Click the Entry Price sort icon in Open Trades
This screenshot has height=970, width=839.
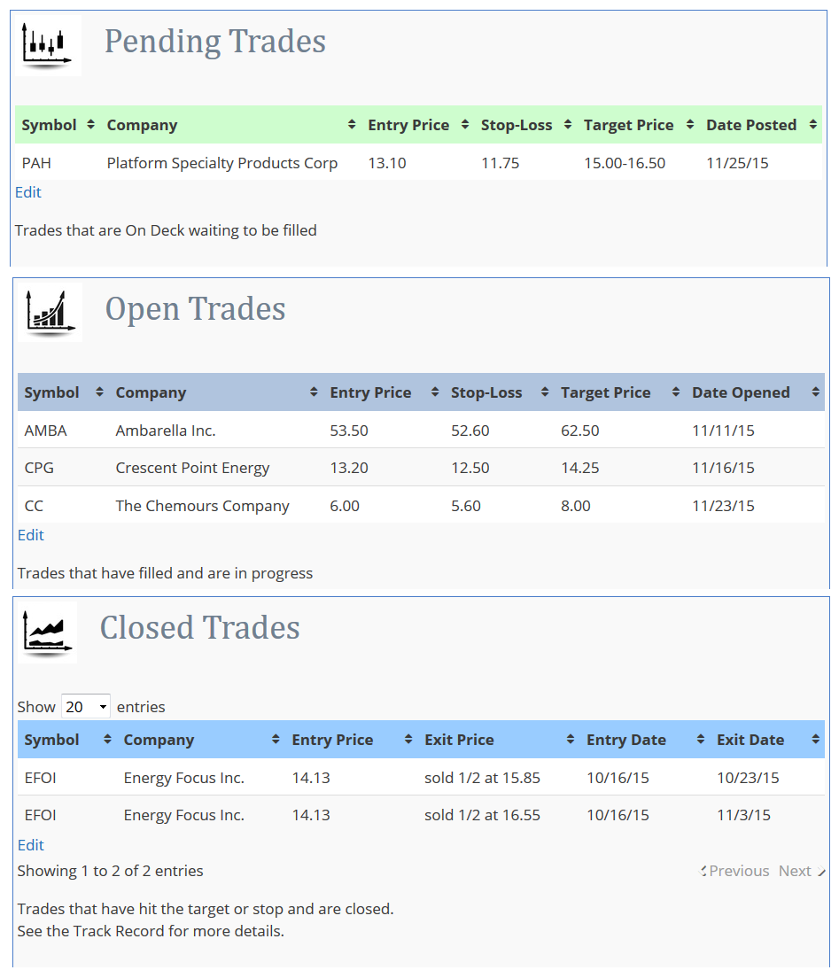click(x=433, y=392)
